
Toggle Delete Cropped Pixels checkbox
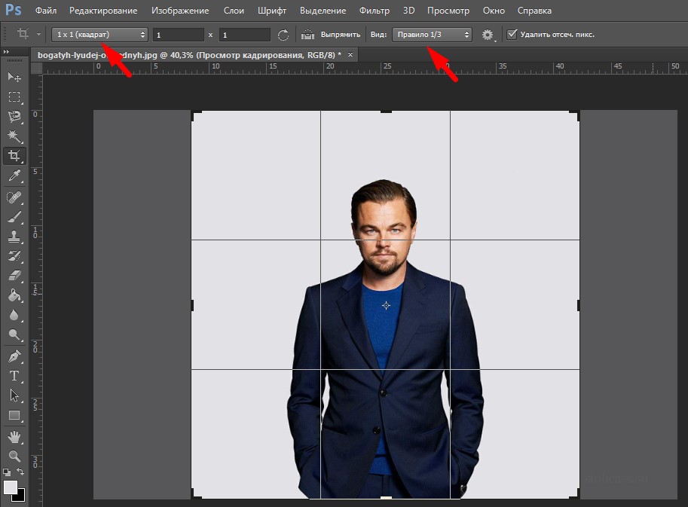(x=512, y=34)
